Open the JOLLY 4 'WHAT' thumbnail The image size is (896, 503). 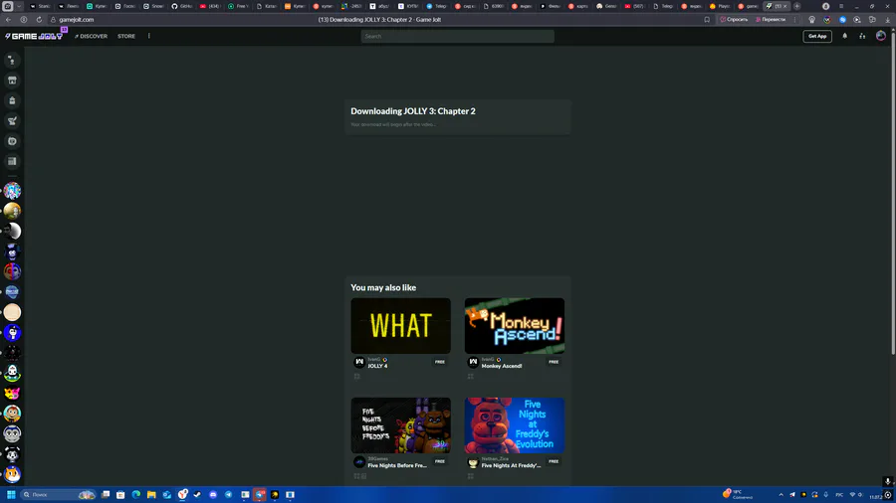click(400, 326)
